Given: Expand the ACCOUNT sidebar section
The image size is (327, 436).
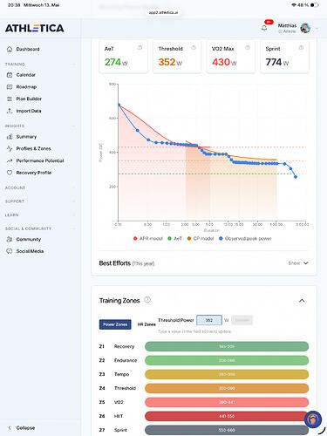Looking at the screenshot, I should coord(73,187).
